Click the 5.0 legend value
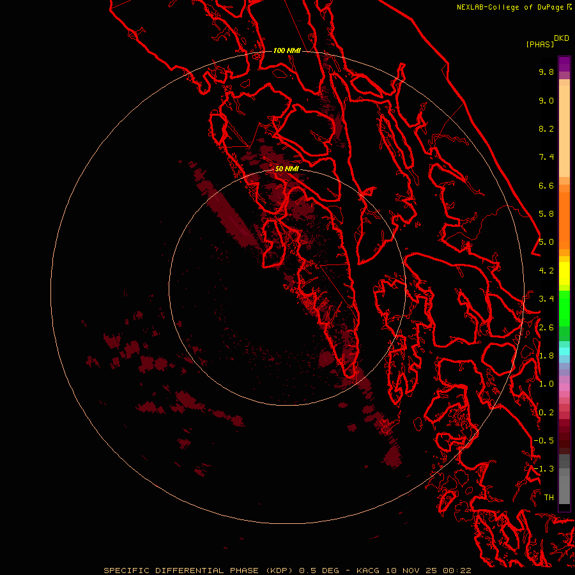 coord(546,242)
